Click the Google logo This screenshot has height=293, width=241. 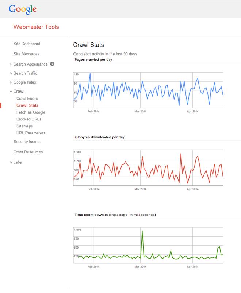pyautogui.click(x=23, y=10)
